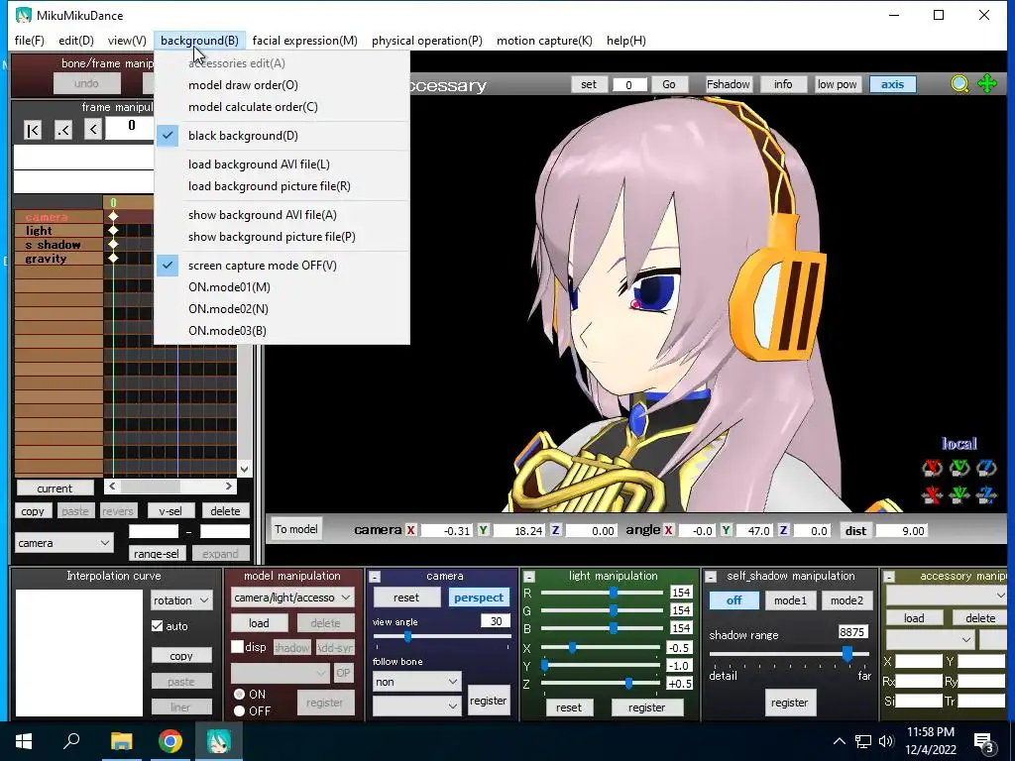
Task: Click local X rotation icon
Action: 932,468
